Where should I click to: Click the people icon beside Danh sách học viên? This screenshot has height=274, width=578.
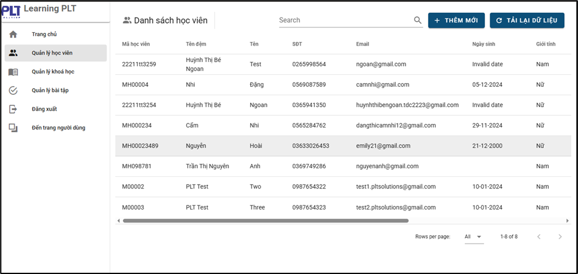pyautogui.click(x=127, y=20)
